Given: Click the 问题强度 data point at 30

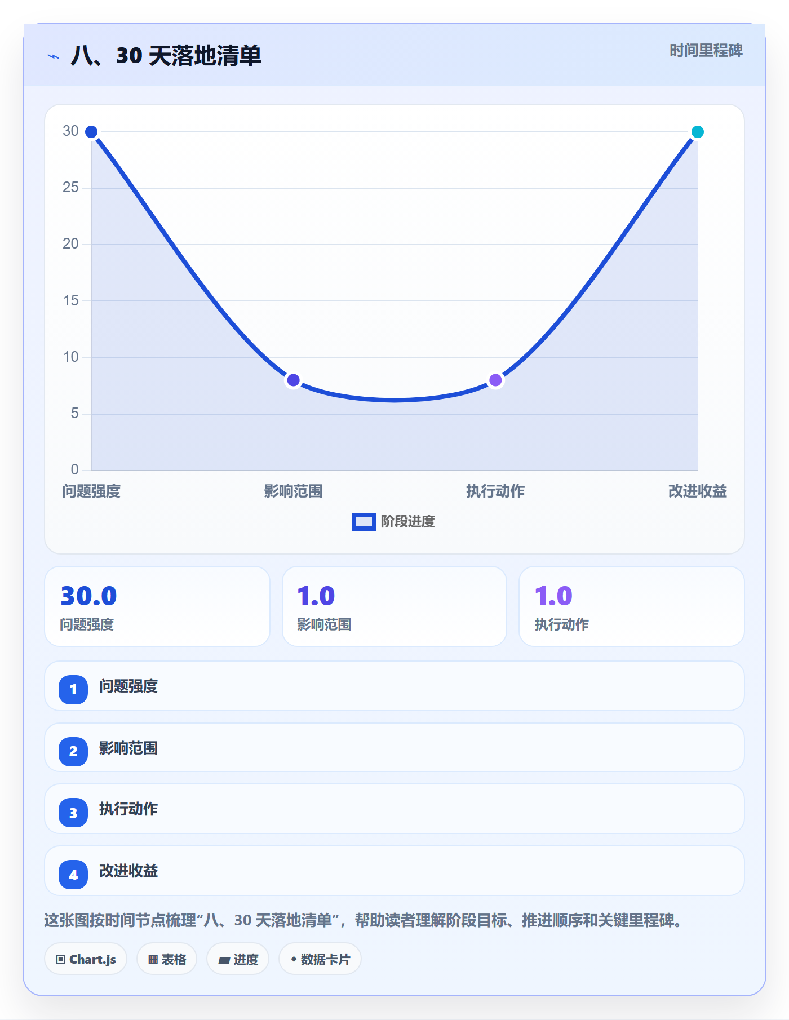Looking at the screenshot, I should tap(91, 132).
